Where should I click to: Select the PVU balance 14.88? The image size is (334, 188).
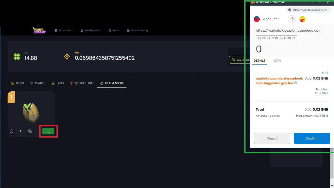pos(31,58)
